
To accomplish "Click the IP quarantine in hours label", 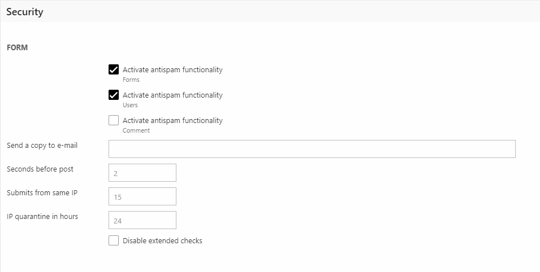I will [x=42, y=217].
